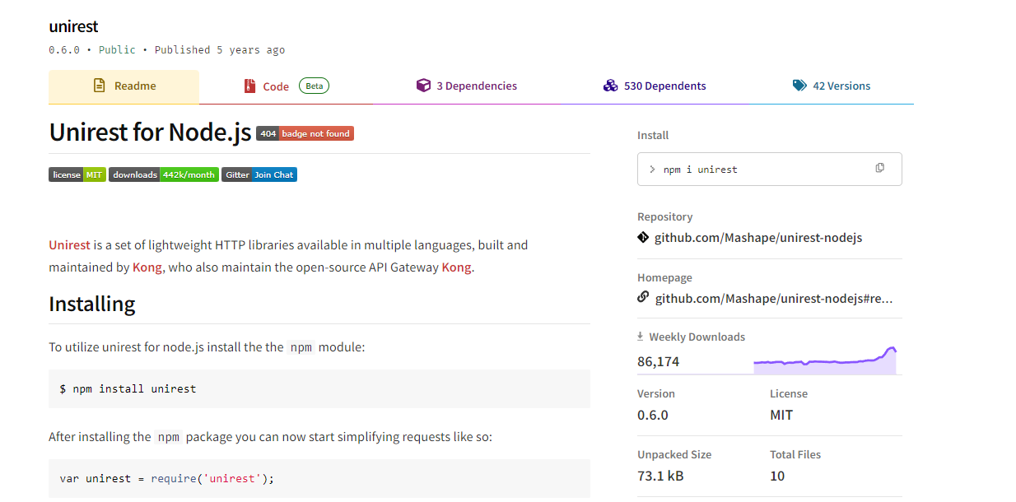Open the homepage unirest-nodejs#readme link
The width and height of the screenshot is (1016, 502).
click(774, 298)
